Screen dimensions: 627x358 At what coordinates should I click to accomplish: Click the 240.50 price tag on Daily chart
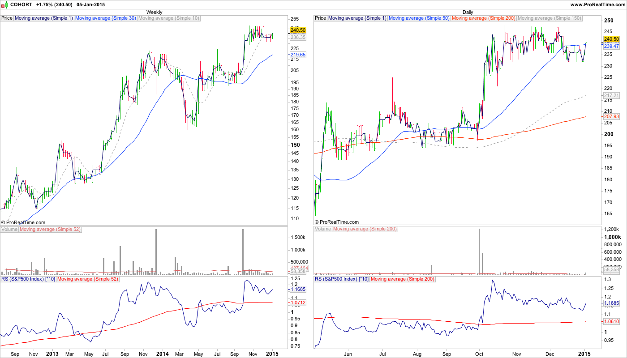pyautogui.click(x=611, y=39)
